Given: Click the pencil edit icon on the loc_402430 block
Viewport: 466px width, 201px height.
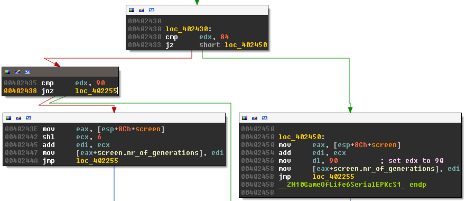Looking at the screenshot, I should click(x=142, y=10).
